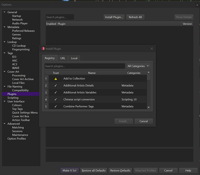Focus the registry Search plugins field
Image resolution: width=200 pixels, height=175 pixels.
(x=85, y=66)
